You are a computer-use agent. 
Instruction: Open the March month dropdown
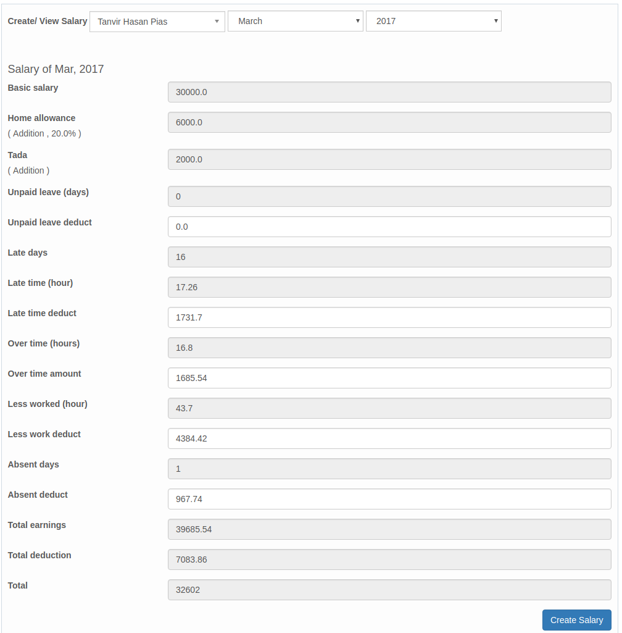pos(295,21)
